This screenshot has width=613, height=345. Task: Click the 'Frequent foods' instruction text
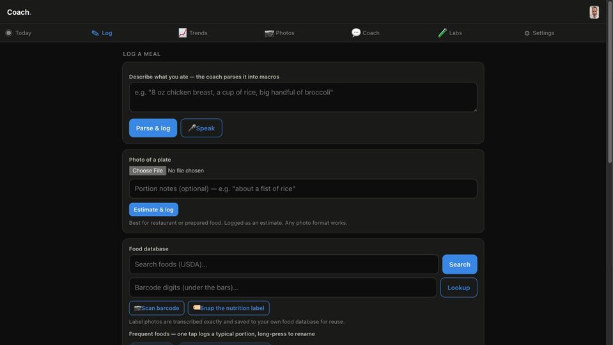coord(222,333)
